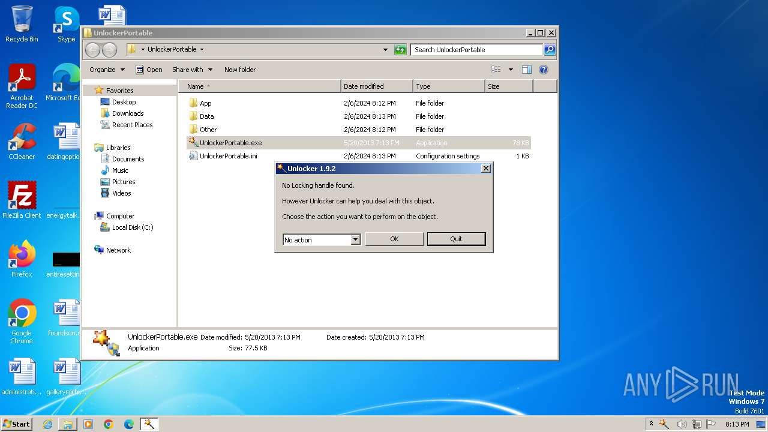Click the taskbar clock showing 8:13 PM
The image size is (768, 432).
click(x=737, y=424)
